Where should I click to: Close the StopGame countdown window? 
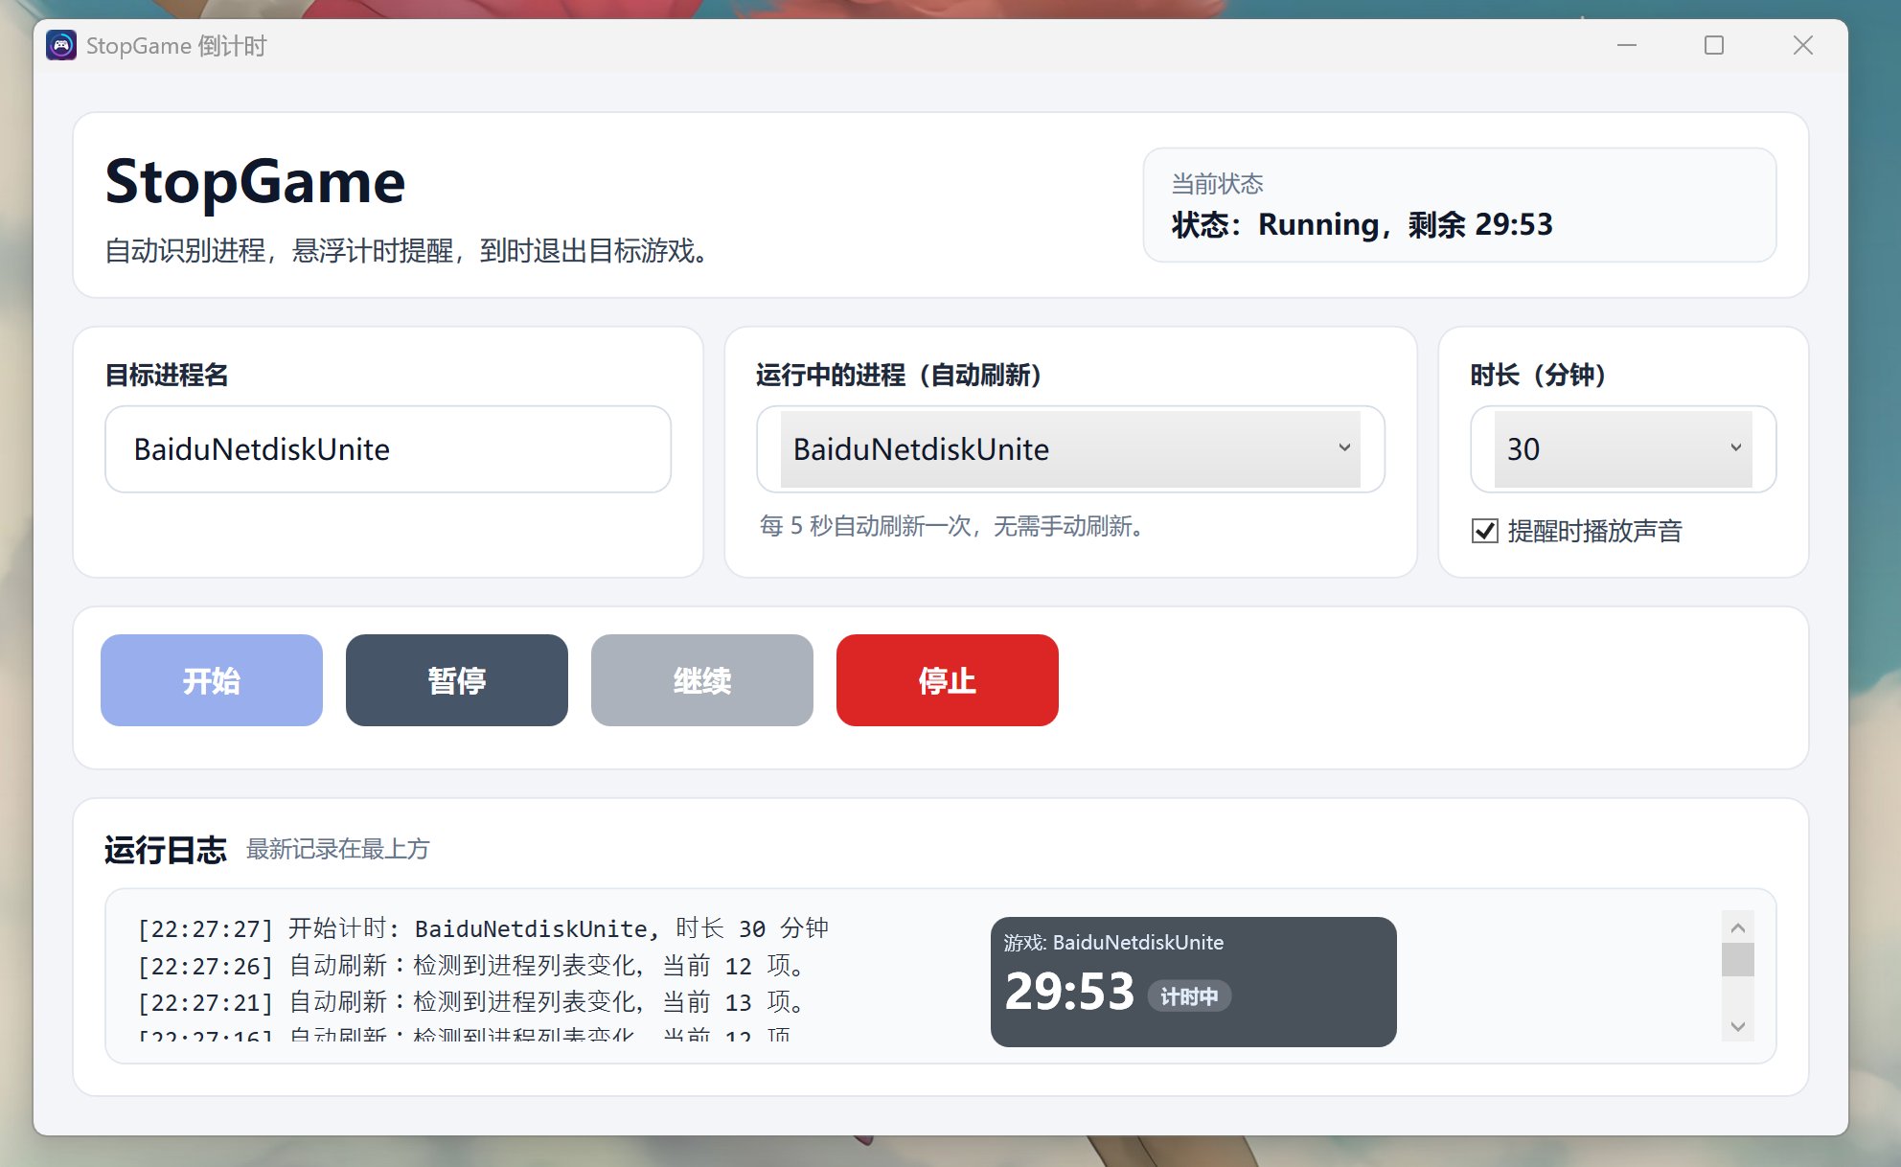1802,45
